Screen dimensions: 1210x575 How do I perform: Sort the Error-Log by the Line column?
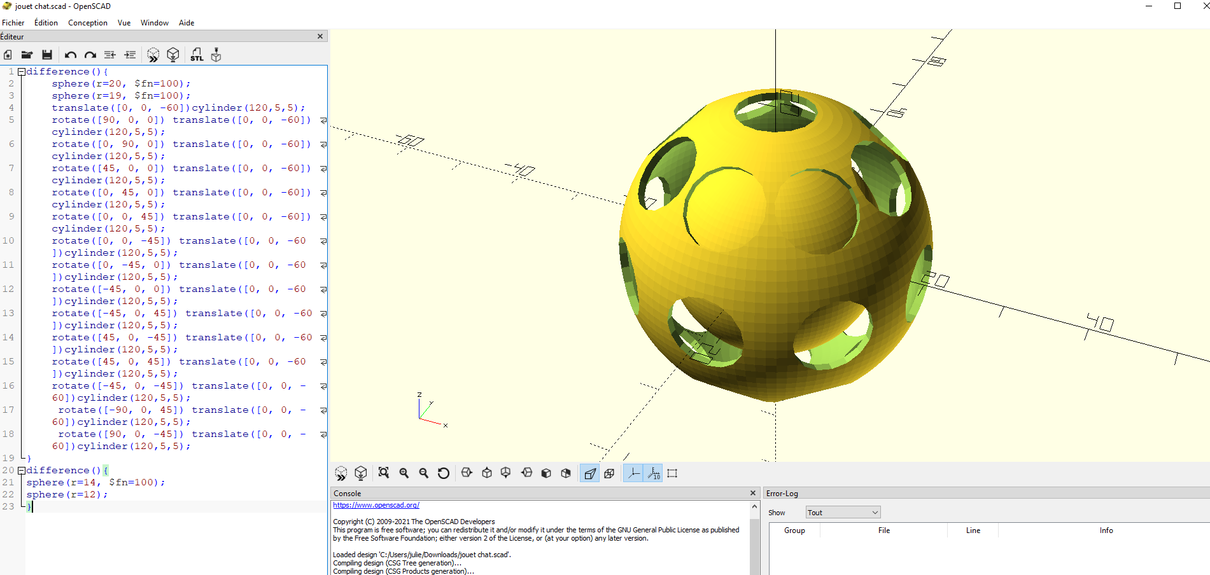(x=973, y=530)
